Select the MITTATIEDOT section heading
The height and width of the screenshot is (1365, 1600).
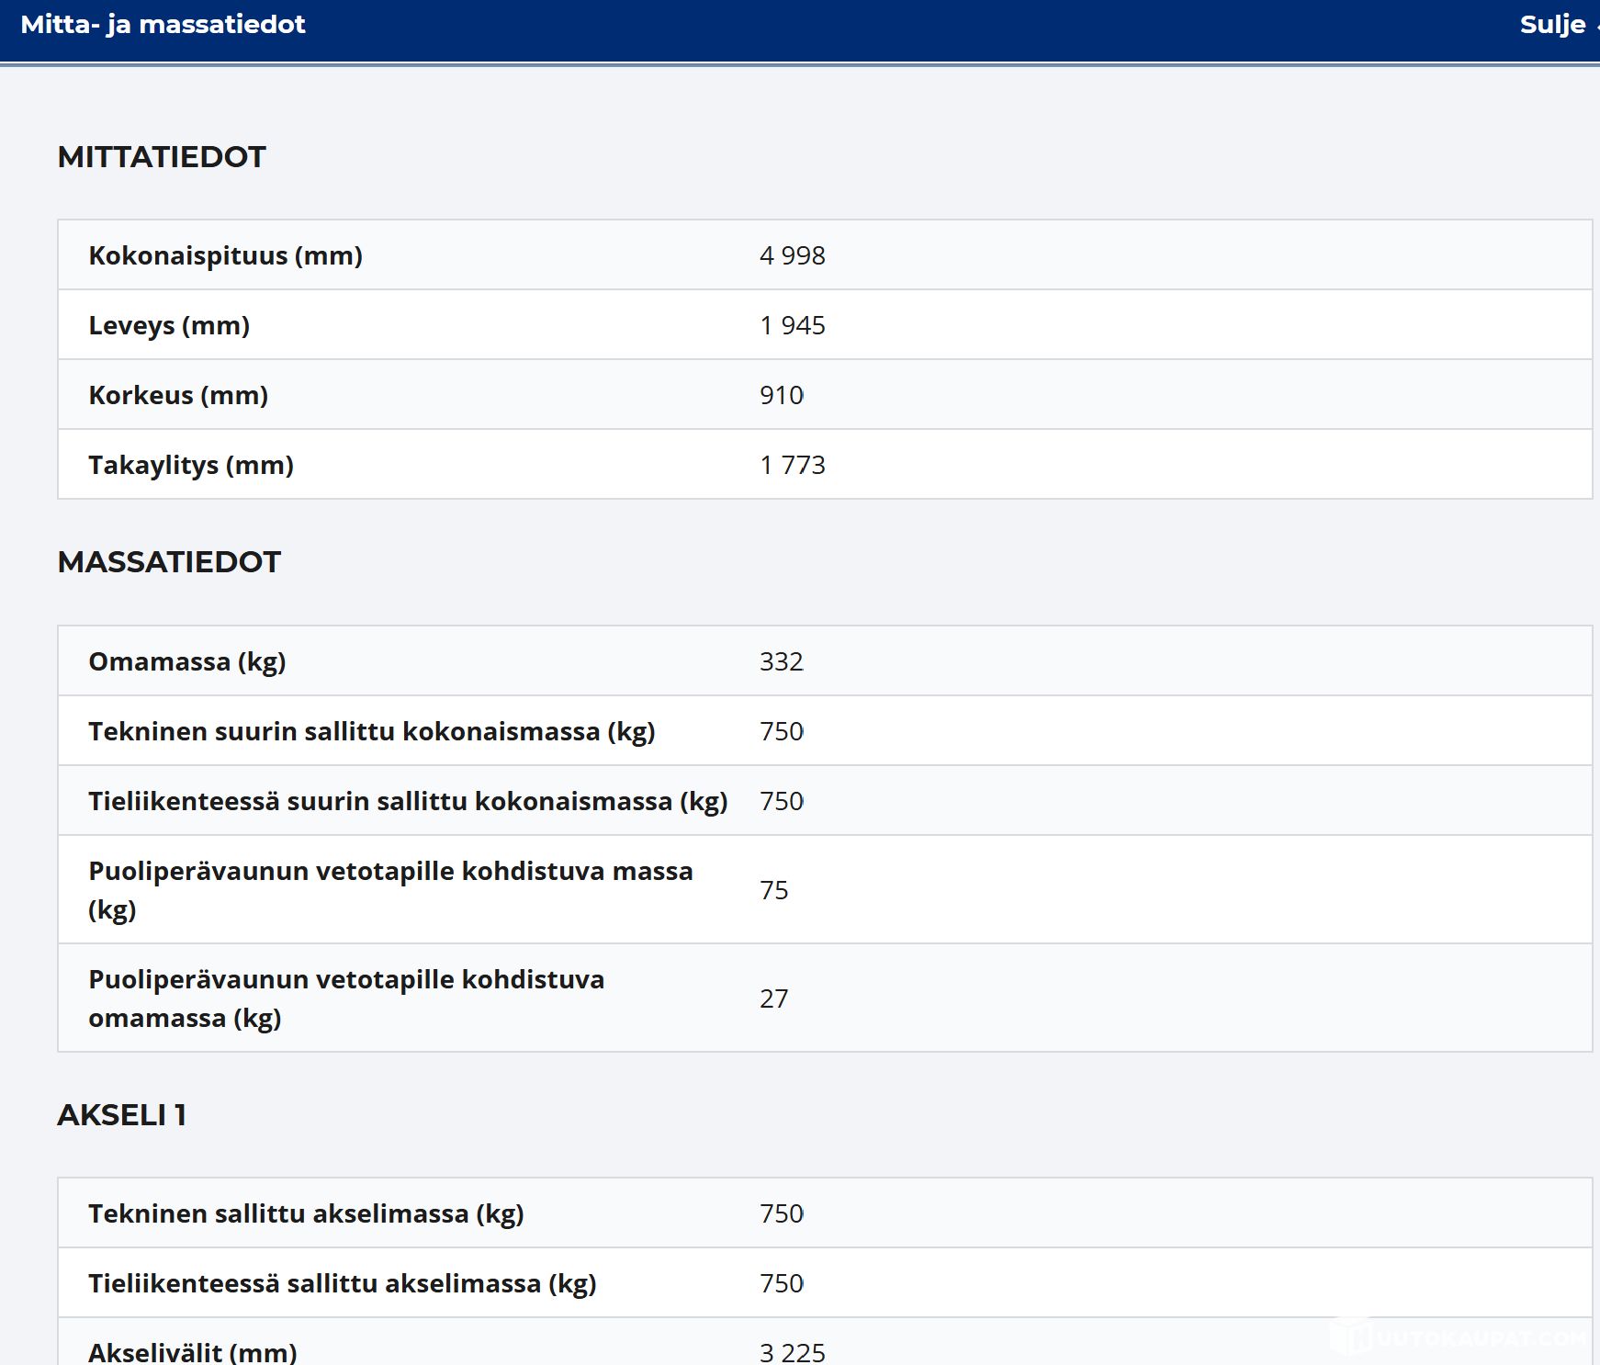coord(162,157)
